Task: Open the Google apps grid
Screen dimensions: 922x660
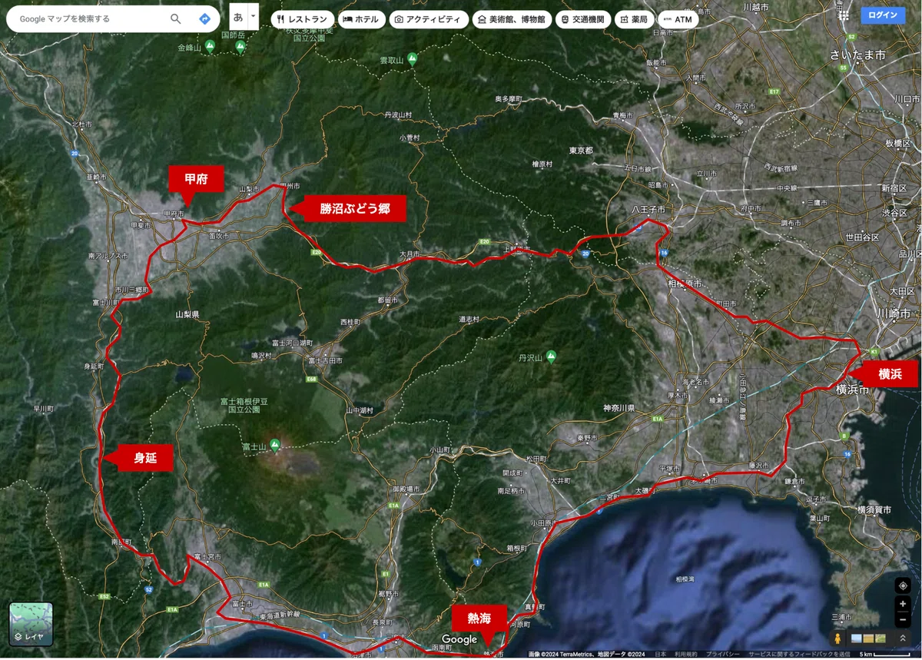Action: coord(844,15)
